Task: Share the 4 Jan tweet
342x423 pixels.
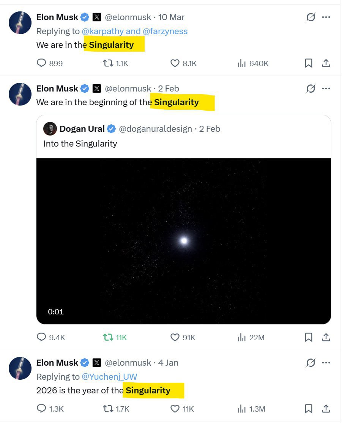Action: pos(326,409)
